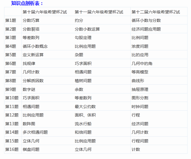The height and width of the screenshot is (159, 191).
Task: Select the 棋盘问题 cell
Action: point(31,149)
